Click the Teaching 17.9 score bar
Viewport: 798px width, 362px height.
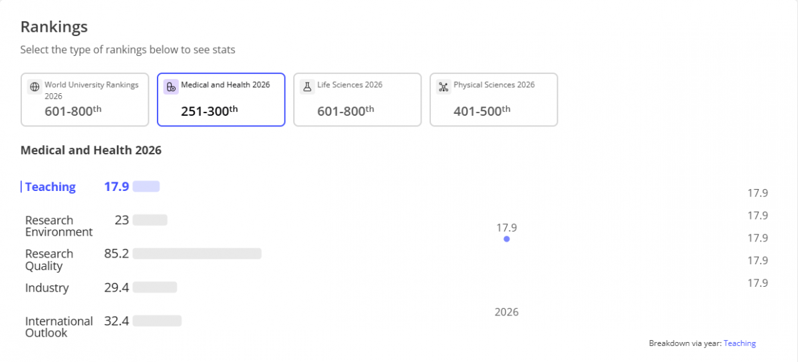(x=146, y=186)
